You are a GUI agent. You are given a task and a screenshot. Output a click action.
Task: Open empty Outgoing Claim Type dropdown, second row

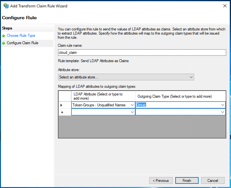pyautogui.click(x=222, y=112)
